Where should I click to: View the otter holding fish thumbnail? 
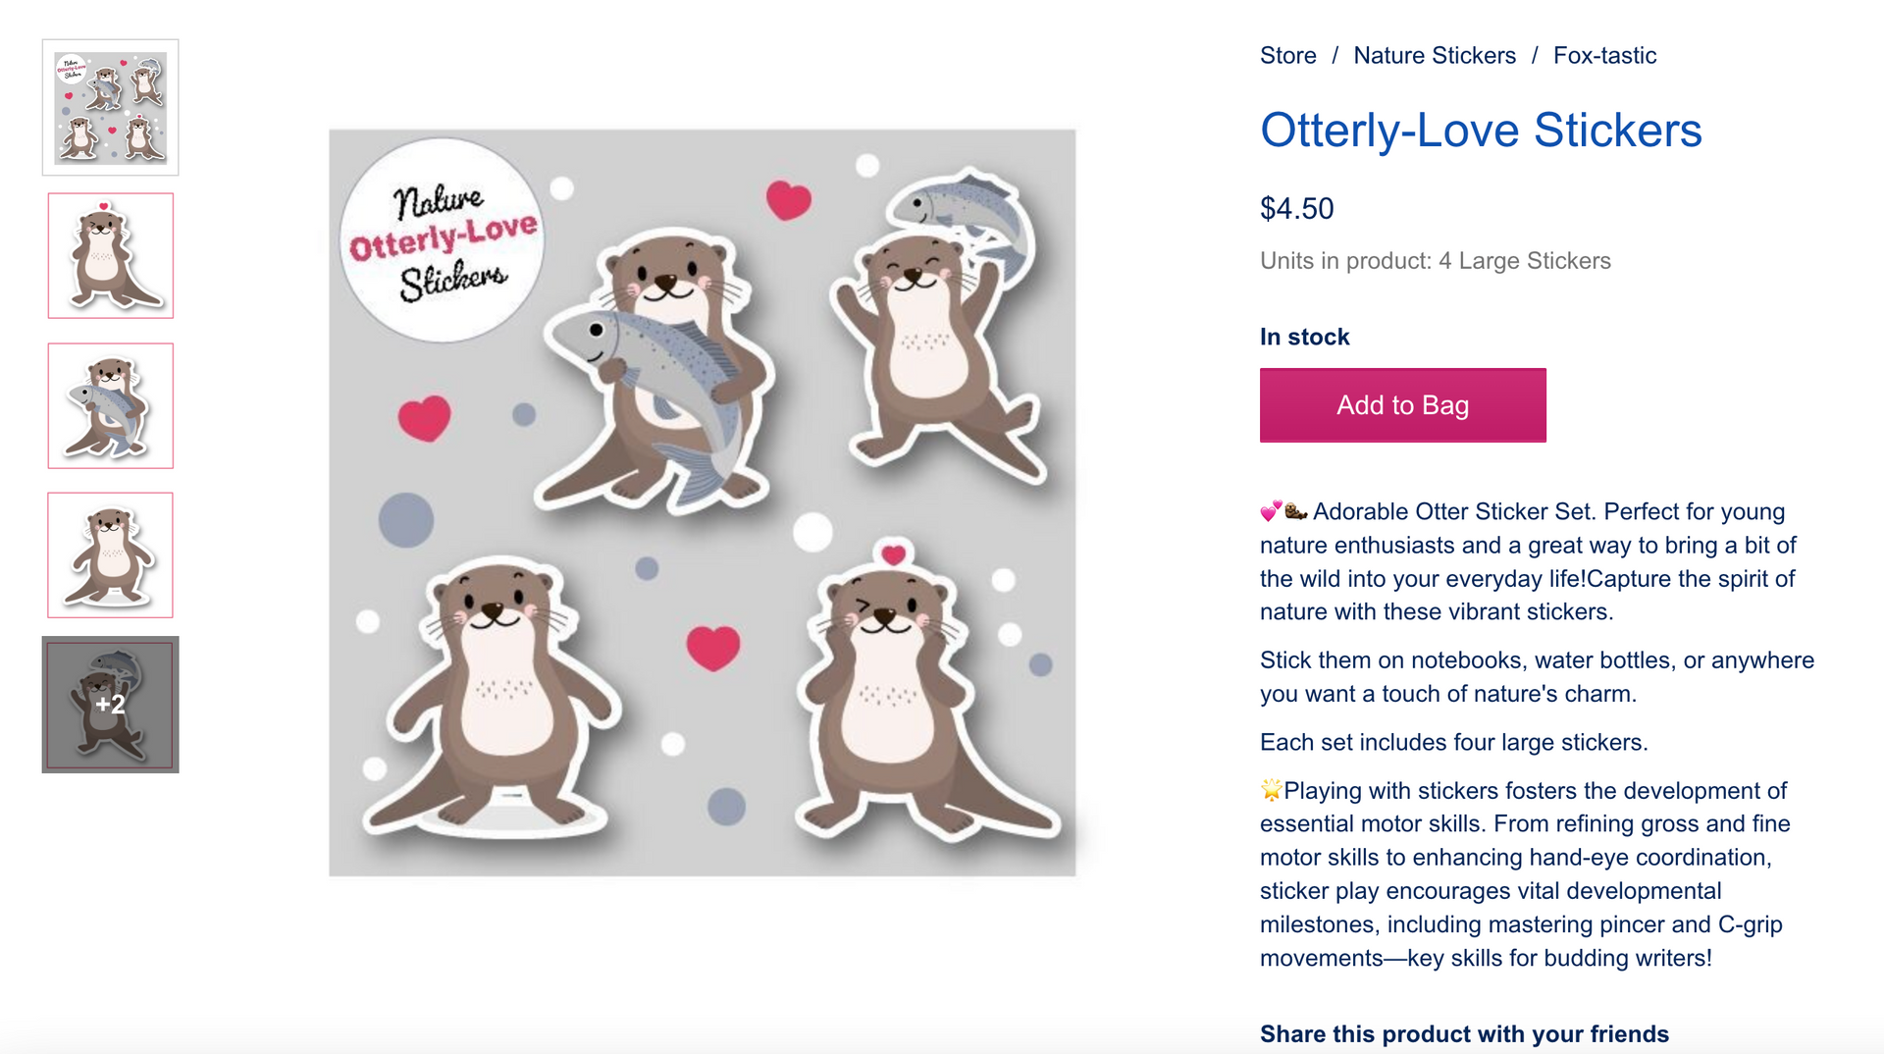point(110,405)
